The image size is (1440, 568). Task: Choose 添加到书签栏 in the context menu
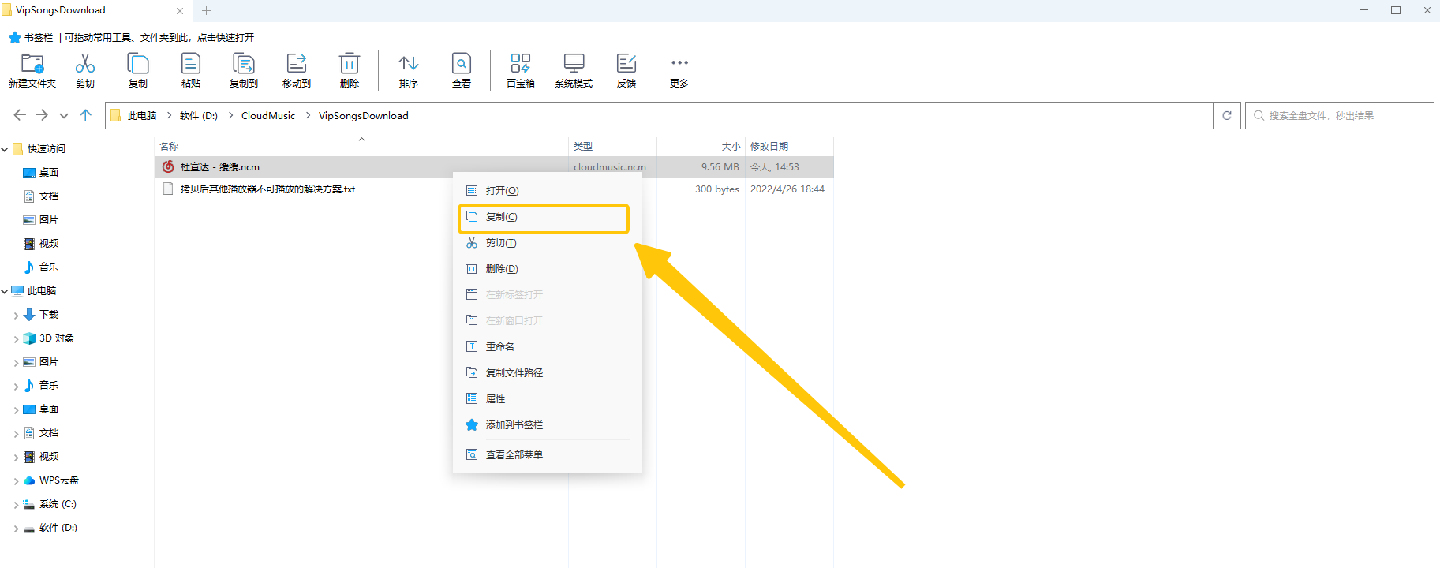coord(548,424)
